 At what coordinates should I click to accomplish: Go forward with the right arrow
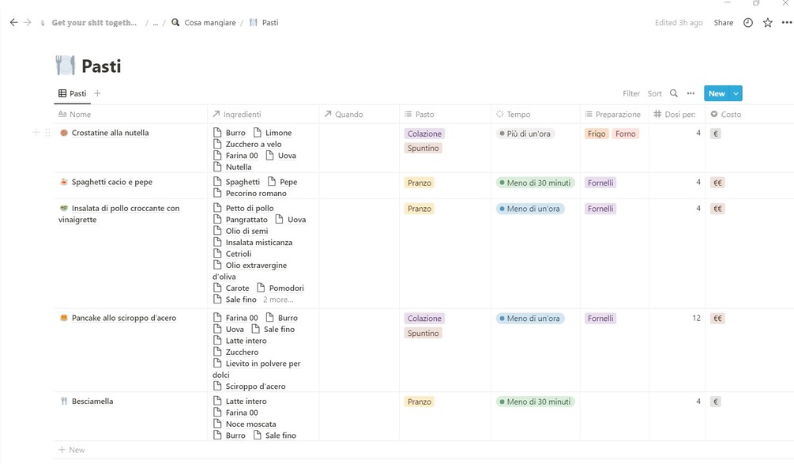(x=28, y=22)
